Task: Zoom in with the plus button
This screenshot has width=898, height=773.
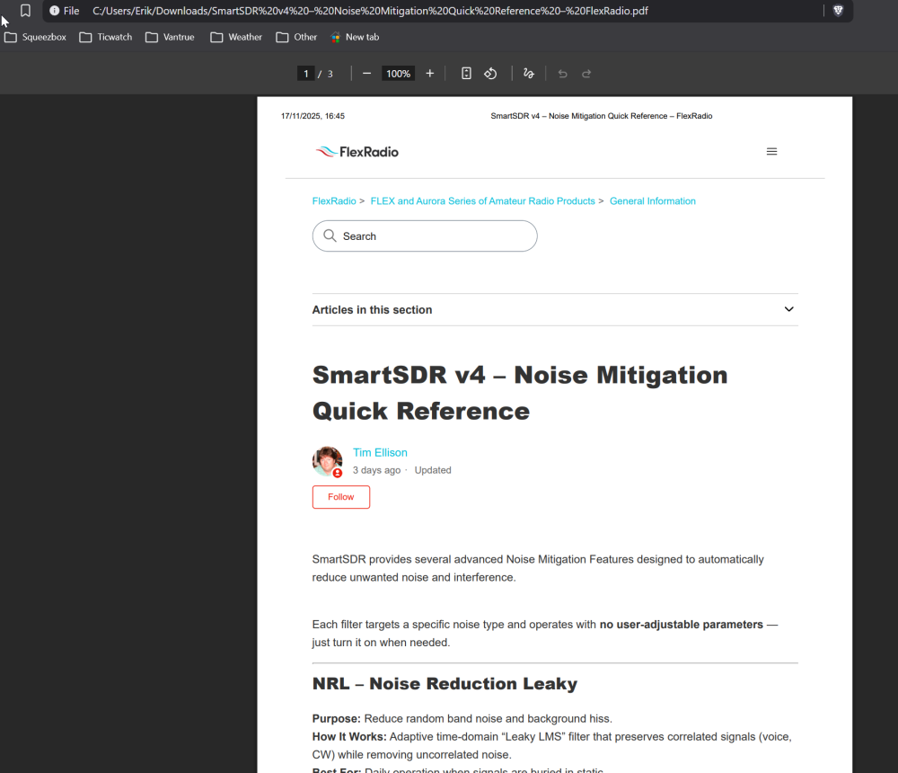Action: point(429,74)
